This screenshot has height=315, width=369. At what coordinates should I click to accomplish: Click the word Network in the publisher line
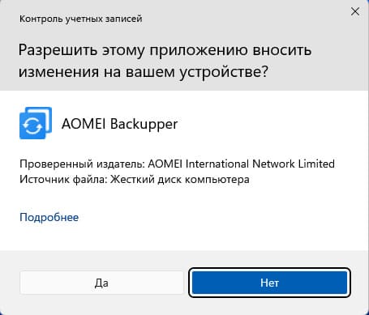[x=273, y=164]
